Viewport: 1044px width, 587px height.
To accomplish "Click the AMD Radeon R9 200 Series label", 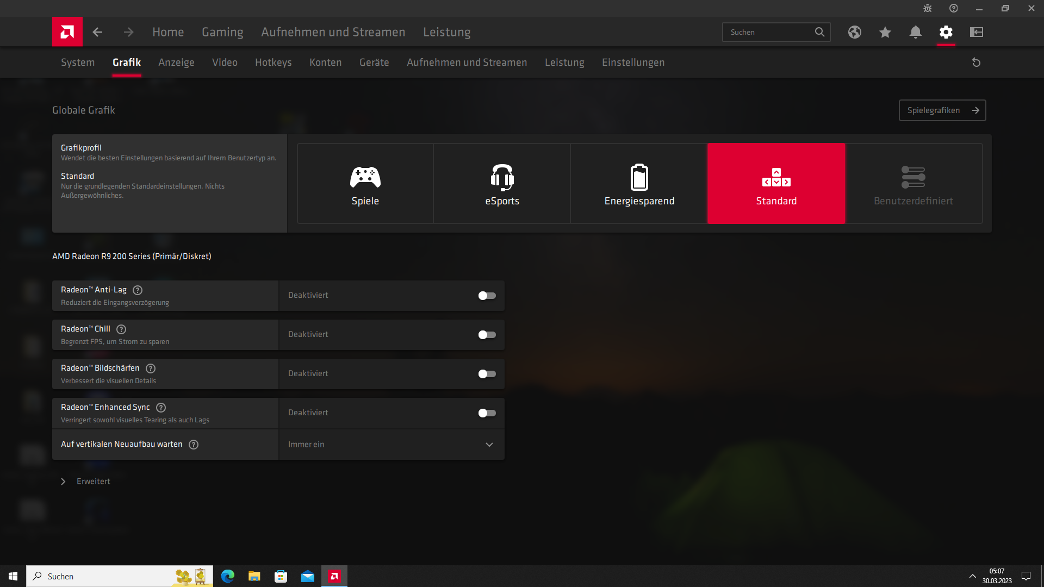I will coord(132,257).
